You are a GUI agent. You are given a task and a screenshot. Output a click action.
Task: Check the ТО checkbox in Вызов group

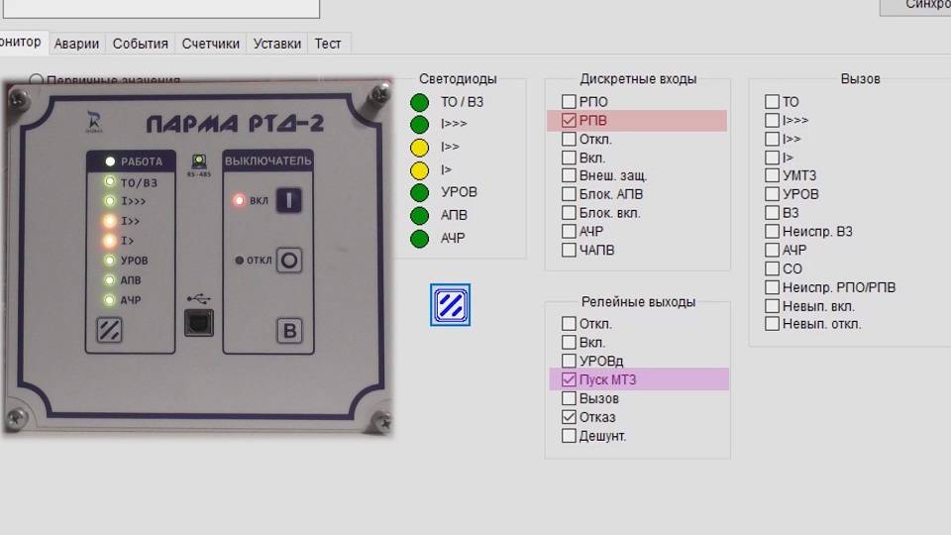pos(772,101)
